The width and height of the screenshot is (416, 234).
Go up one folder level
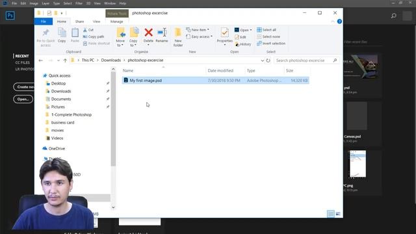coord(65,60)
